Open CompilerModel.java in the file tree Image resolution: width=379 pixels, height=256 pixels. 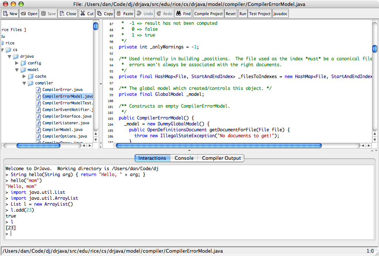pos(62,129)
